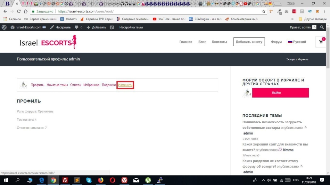This screenshot has height=185, width=330.
Task: Click the pink Выйти logout button
Action: (280, 93)
